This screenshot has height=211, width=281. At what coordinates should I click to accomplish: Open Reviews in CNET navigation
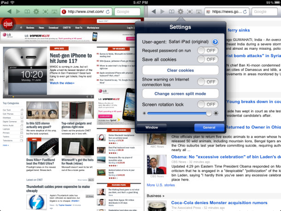tap(30, 28)
